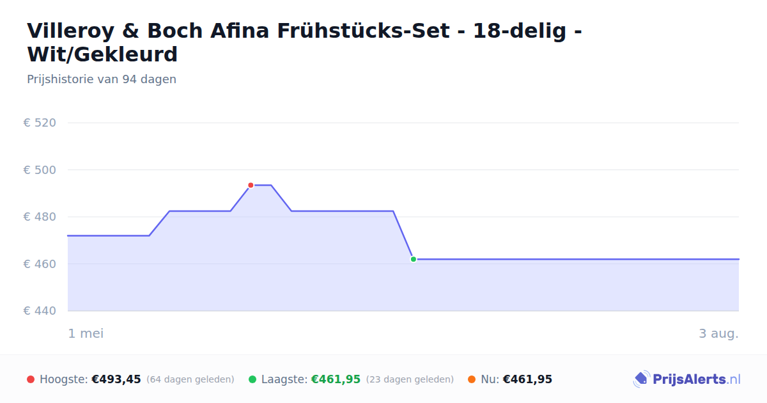Select the red Hoogste legend dot
Viewport: 767px width, 403px height.
coord(31,379)
